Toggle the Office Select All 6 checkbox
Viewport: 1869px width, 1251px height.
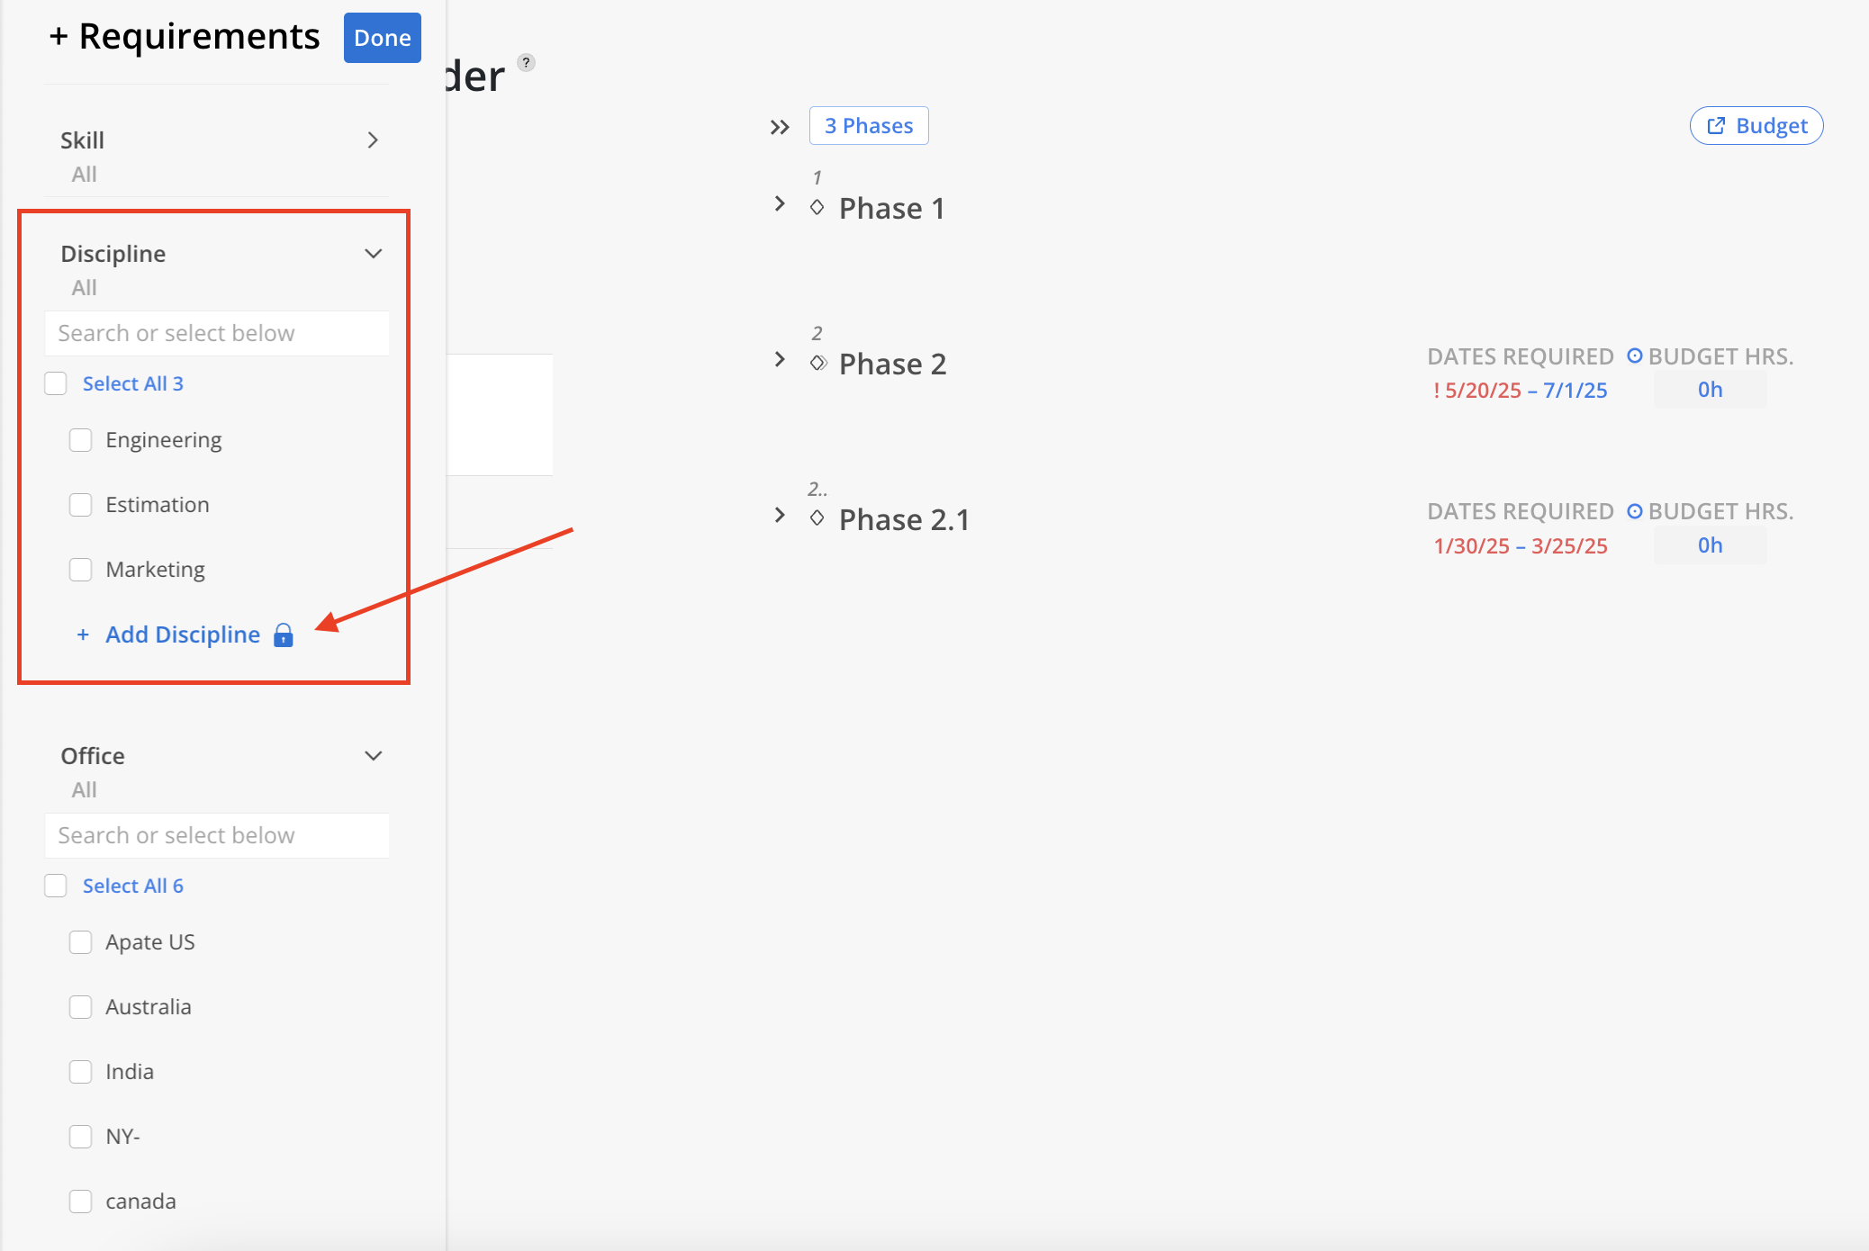[56, 886]
